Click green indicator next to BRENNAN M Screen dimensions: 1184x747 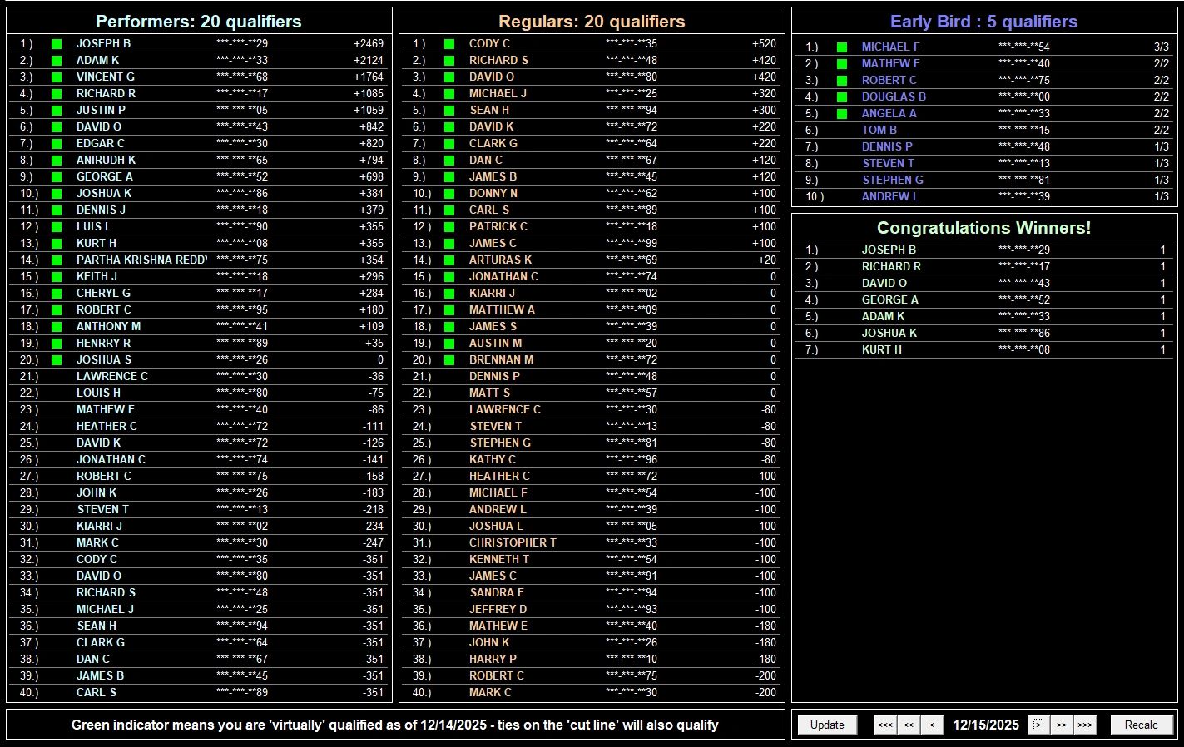pos(449,360)
